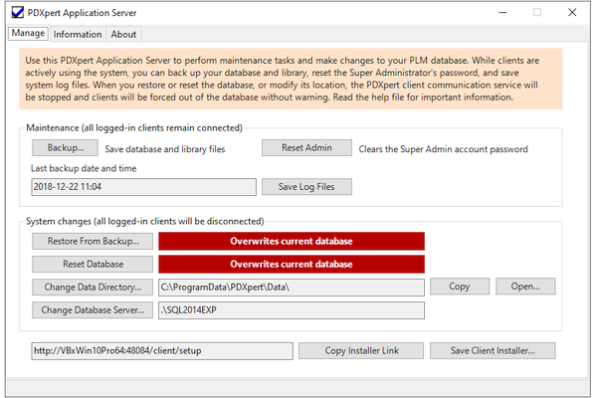This screenshot has width=597, height=398.
Task: Click the orange maintenance notice text
Action: 291,79
